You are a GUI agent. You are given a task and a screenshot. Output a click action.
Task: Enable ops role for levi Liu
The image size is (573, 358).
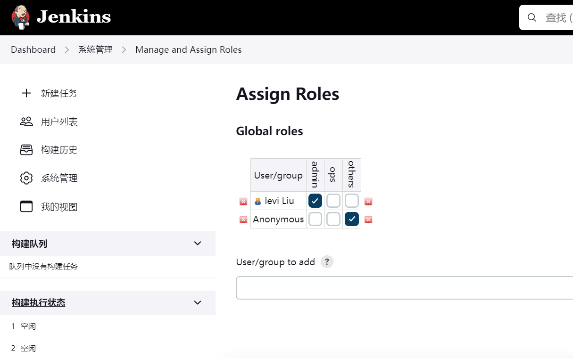coord(333,201)
